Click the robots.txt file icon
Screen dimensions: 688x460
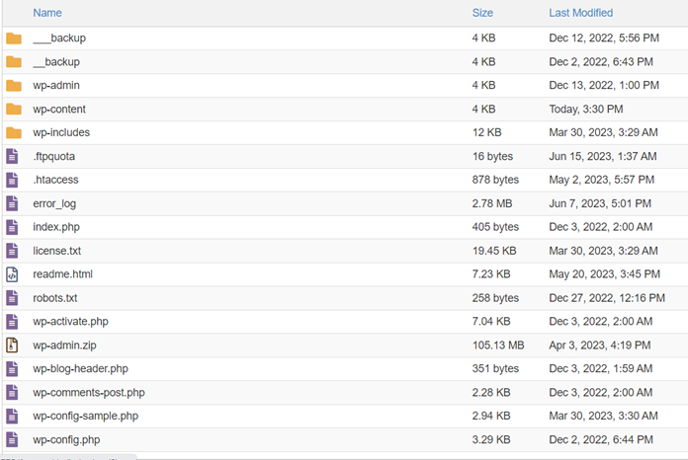tap(12, 298)
